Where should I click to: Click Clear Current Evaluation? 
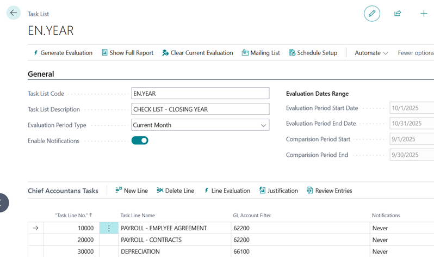point(197,53)
